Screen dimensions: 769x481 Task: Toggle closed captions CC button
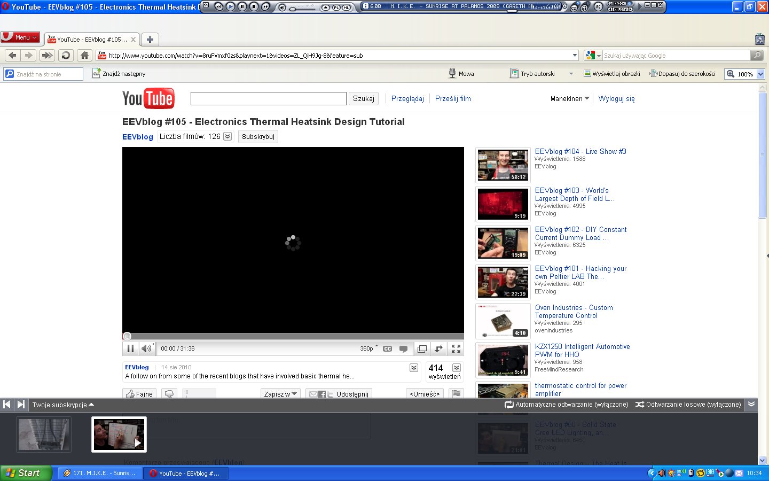[x=388, y=348]
